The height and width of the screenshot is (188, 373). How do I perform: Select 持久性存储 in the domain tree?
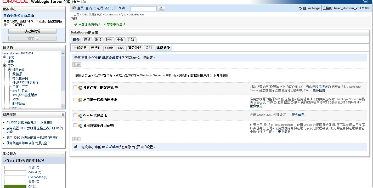pyautogui.click(x=20, y=78)
